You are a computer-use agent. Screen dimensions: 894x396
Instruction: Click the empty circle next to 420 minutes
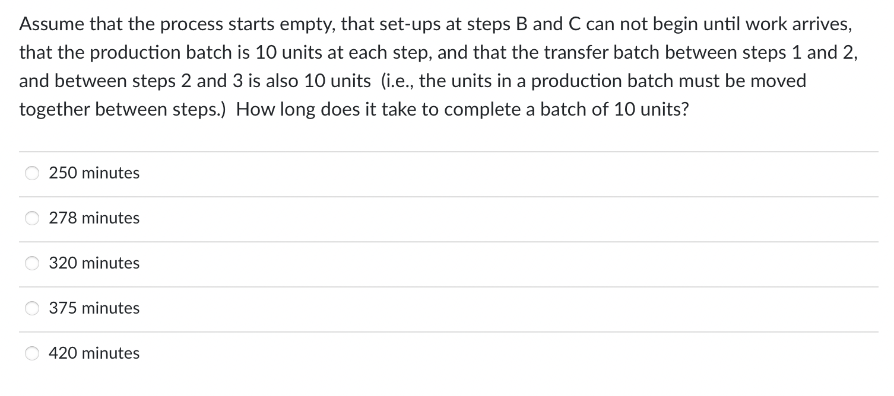coord(31,353)
